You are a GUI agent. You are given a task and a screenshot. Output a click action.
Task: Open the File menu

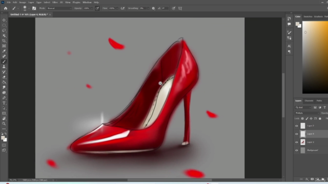pyautogui.click(x=9, y=2)
